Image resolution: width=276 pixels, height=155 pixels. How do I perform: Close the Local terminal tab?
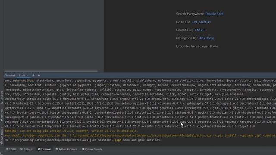(27, 76)
